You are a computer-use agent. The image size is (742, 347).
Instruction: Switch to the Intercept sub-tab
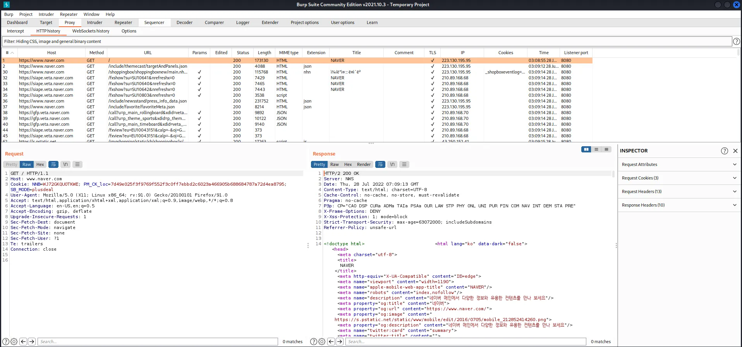[x=15, y=31]
